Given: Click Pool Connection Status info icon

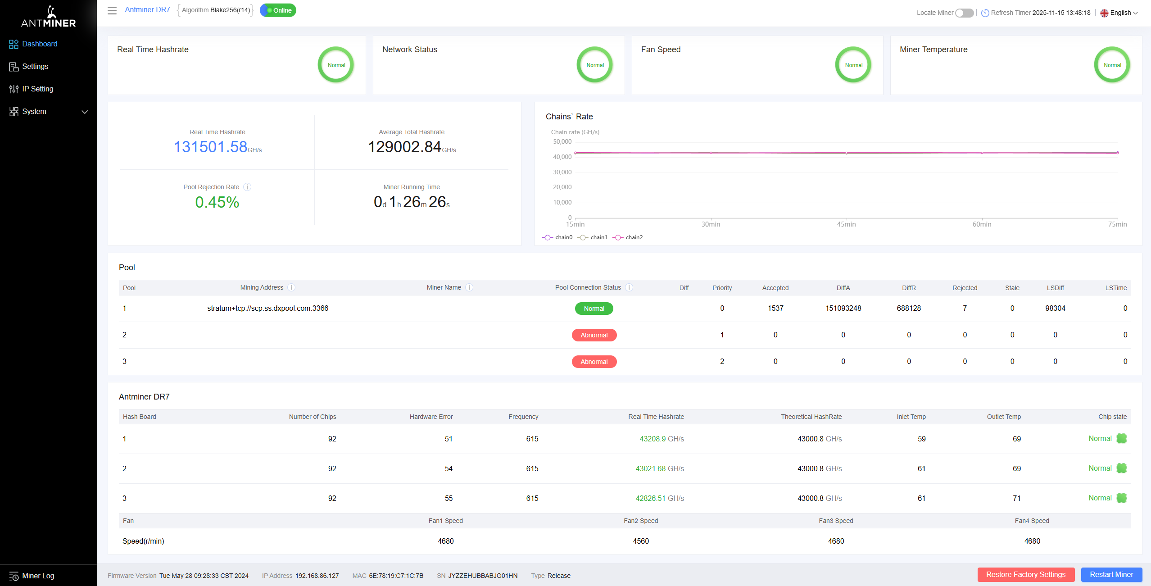Looking at the screenshot, I should [x=629, y=287].
